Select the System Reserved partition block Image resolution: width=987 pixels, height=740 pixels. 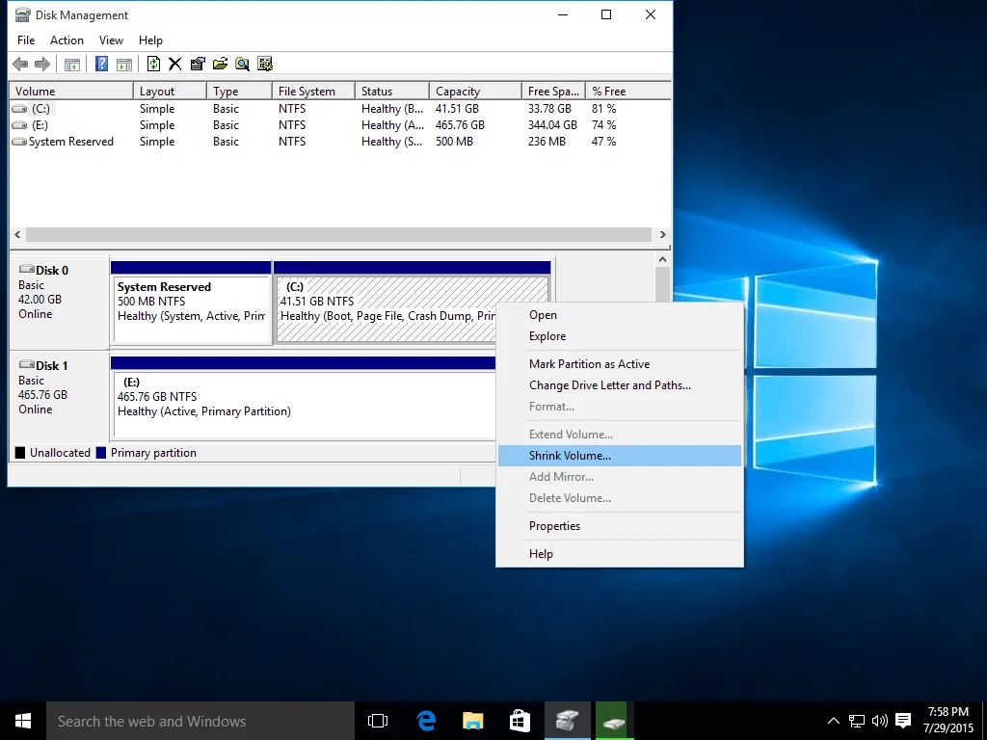tap(190, 304)
